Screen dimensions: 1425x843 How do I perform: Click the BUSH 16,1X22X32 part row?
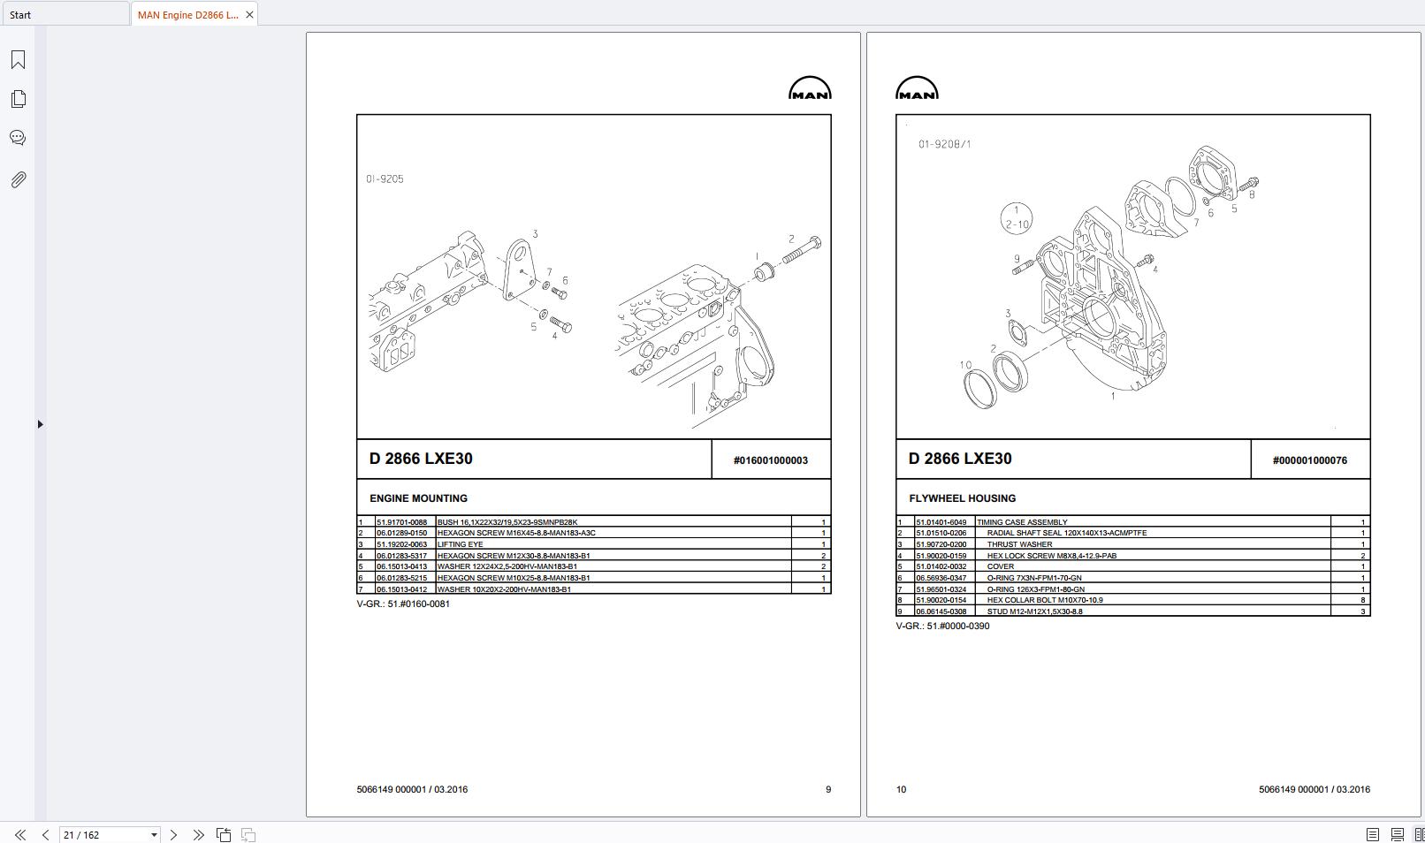593,522
